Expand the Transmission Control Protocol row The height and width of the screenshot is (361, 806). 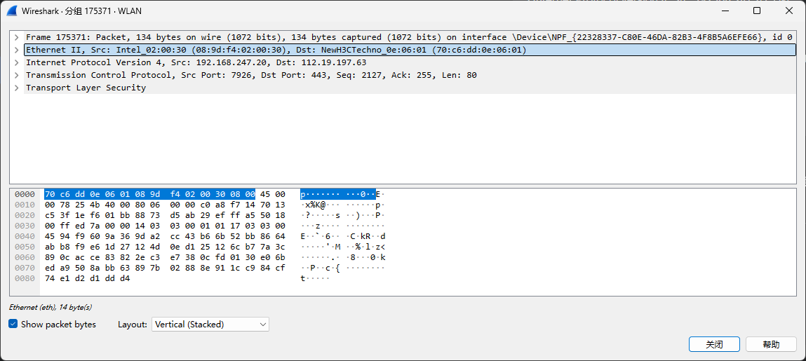(x=17, y=75)
